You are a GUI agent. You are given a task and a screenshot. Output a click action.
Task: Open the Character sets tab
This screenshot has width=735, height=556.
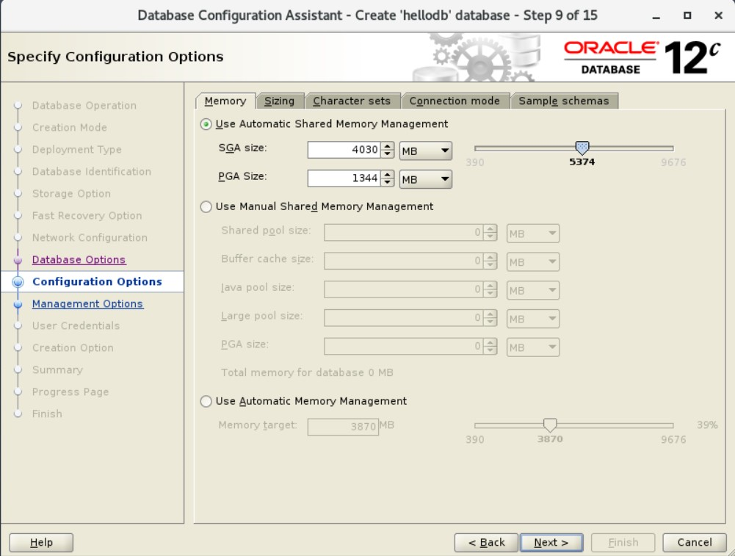click(352, 101)
